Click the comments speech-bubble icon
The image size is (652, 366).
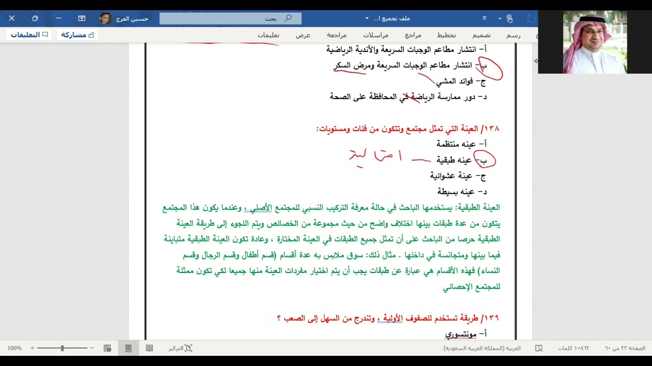point(45,35)
